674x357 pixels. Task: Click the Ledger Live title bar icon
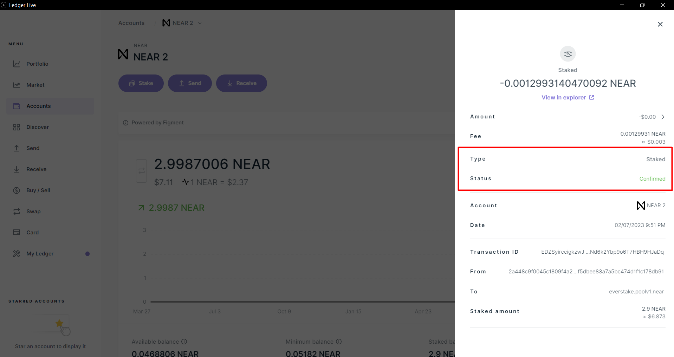(x=4, y=5)
